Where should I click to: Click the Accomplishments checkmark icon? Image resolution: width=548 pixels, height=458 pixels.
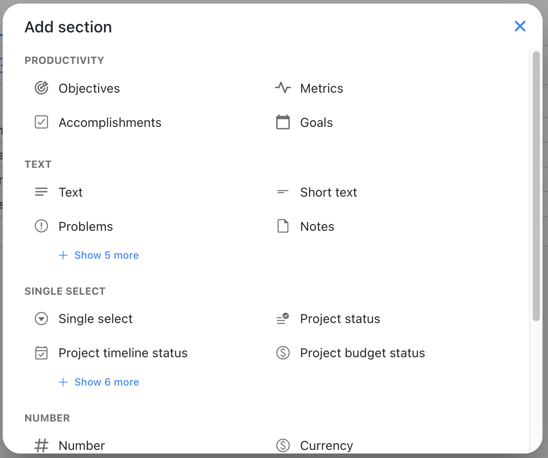pos(41,122)
